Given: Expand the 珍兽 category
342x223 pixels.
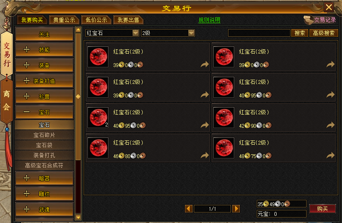Looking at the screenshot, I should click(44, 96).
